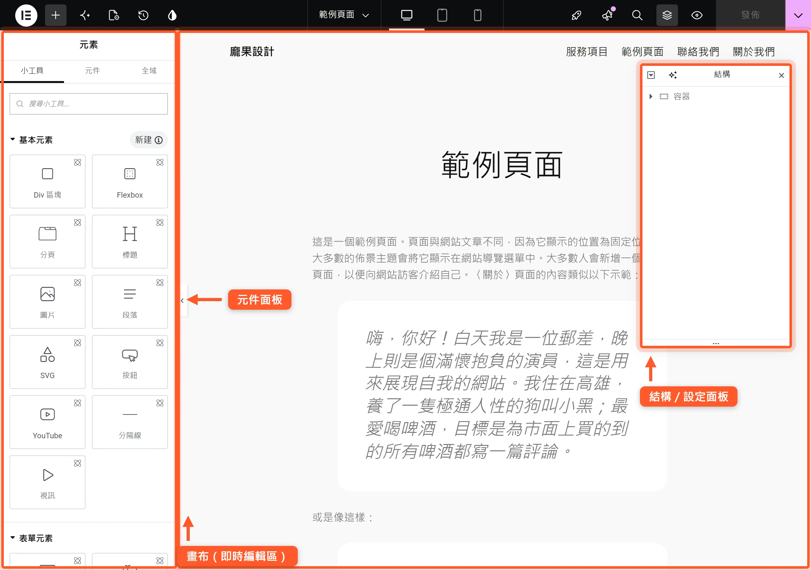Click the italic quote block text
The width and height of the screenshot is (811, 570).
tap(497, 395)
